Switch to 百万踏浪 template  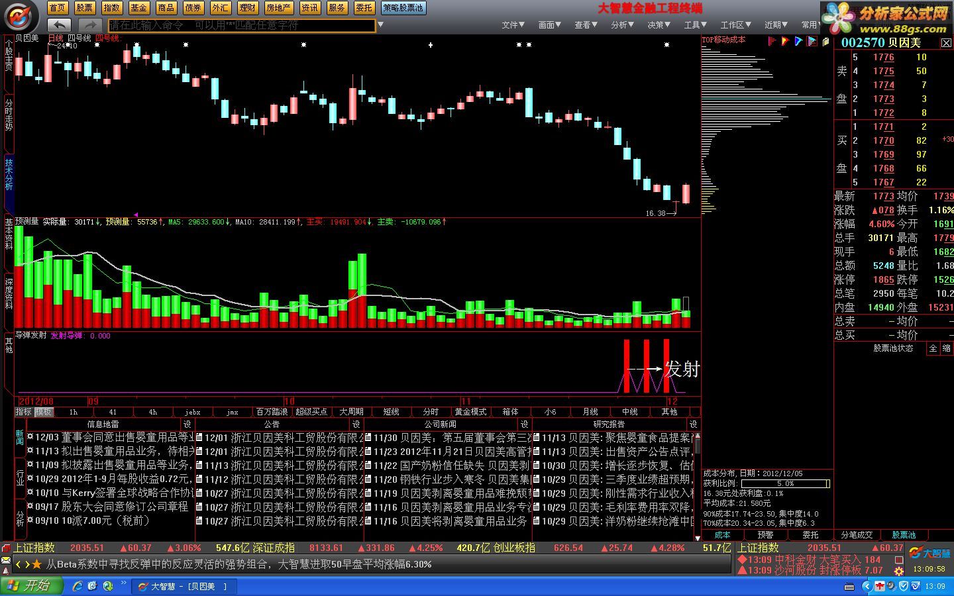272,412
